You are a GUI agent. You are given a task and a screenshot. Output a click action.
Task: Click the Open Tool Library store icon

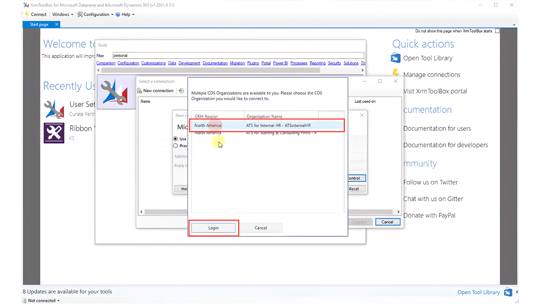(396, 58)
